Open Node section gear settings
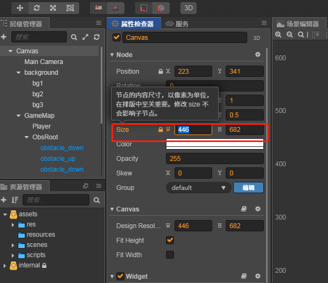The image size is (328, 283). tap(258, 54)
